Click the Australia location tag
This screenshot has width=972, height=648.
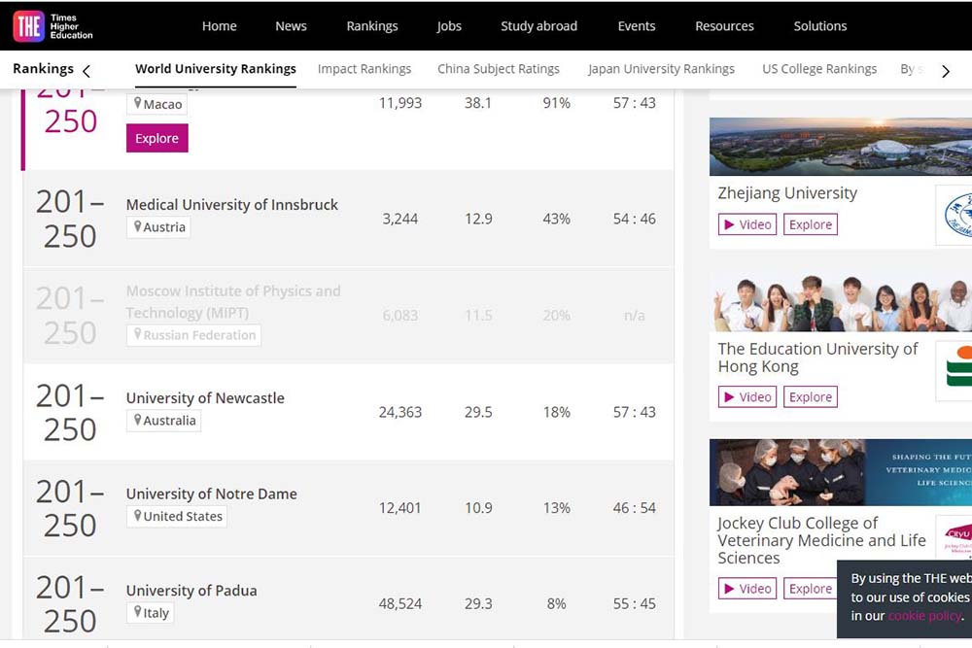[x=164, y=421]
